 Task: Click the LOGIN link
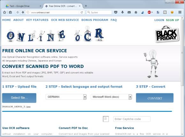(x=159, y=20)
